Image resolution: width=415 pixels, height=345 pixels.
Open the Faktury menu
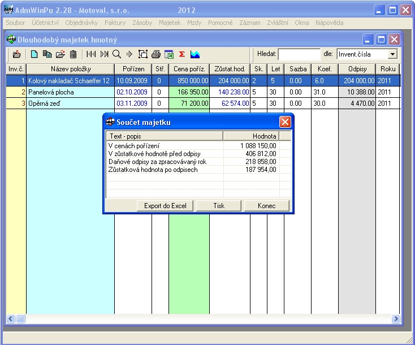115,23
